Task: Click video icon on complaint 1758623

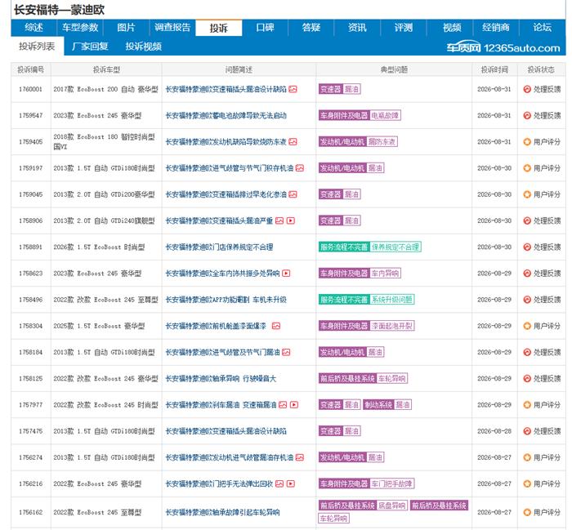Action: 286,273
